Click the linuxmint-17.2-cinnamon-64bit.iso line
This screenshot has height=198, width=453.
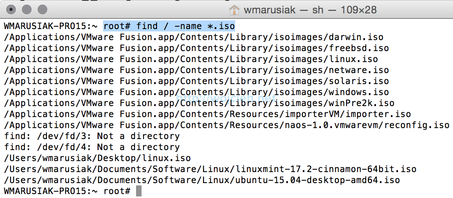tap(210, 169)
